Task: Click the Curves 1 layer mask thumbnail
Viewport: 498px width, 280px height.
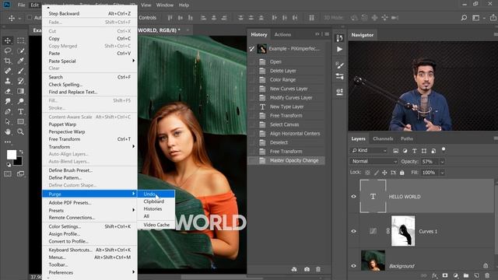Action: [403, 231]
